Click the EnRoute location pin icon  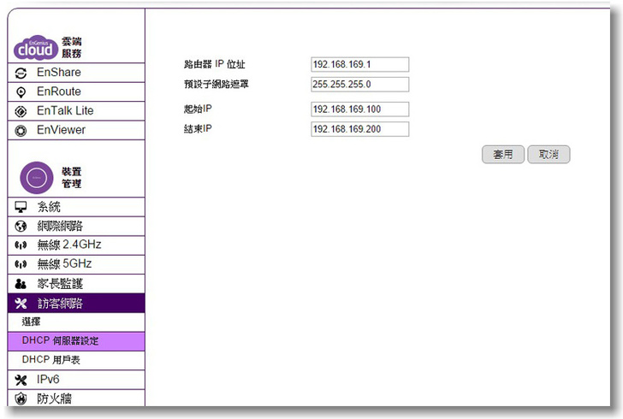pos(21,92)
